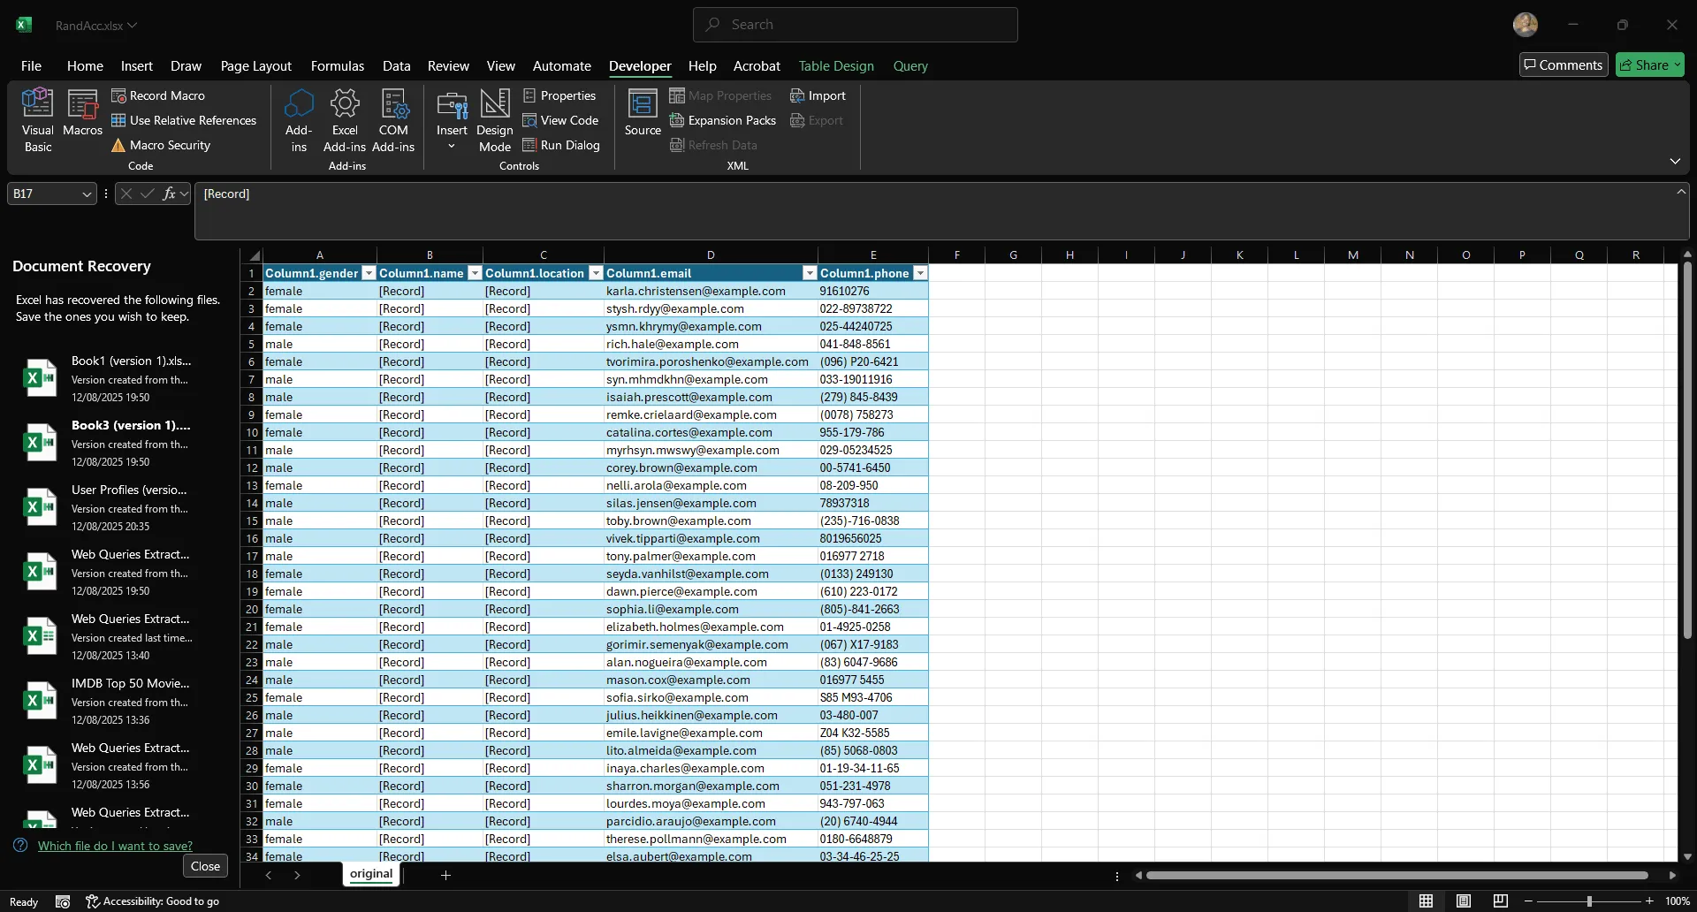Open recovered file IMDB Top 50 Movie
The image size is (1697, 912).
tap(119, 701)
